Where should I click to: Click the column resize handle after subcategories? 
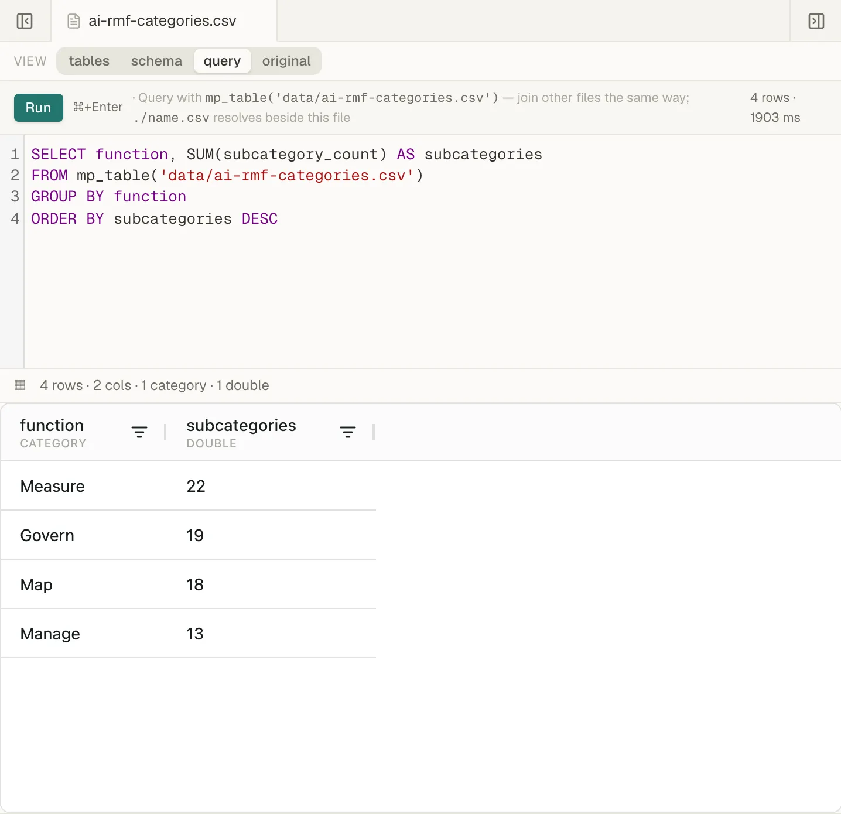374,432
